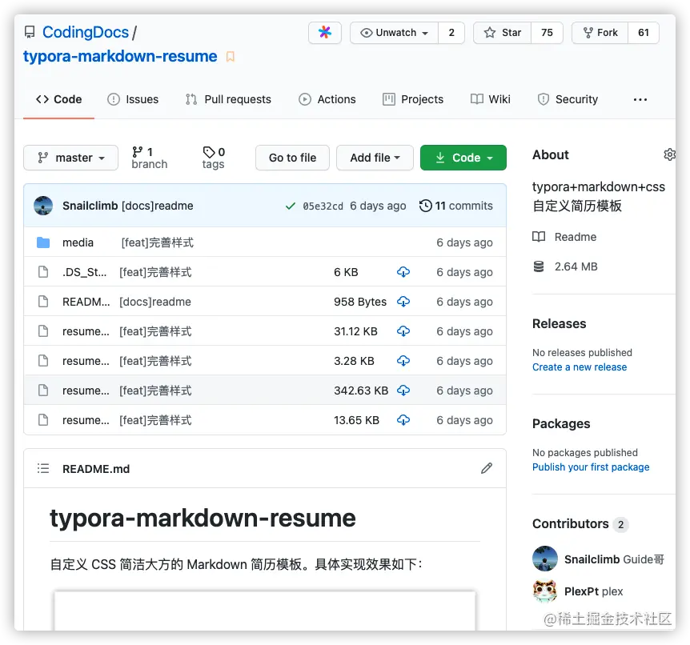Click the PlexPt plex contributor name
Screen dimensions: 690x645
pos(594,591)
